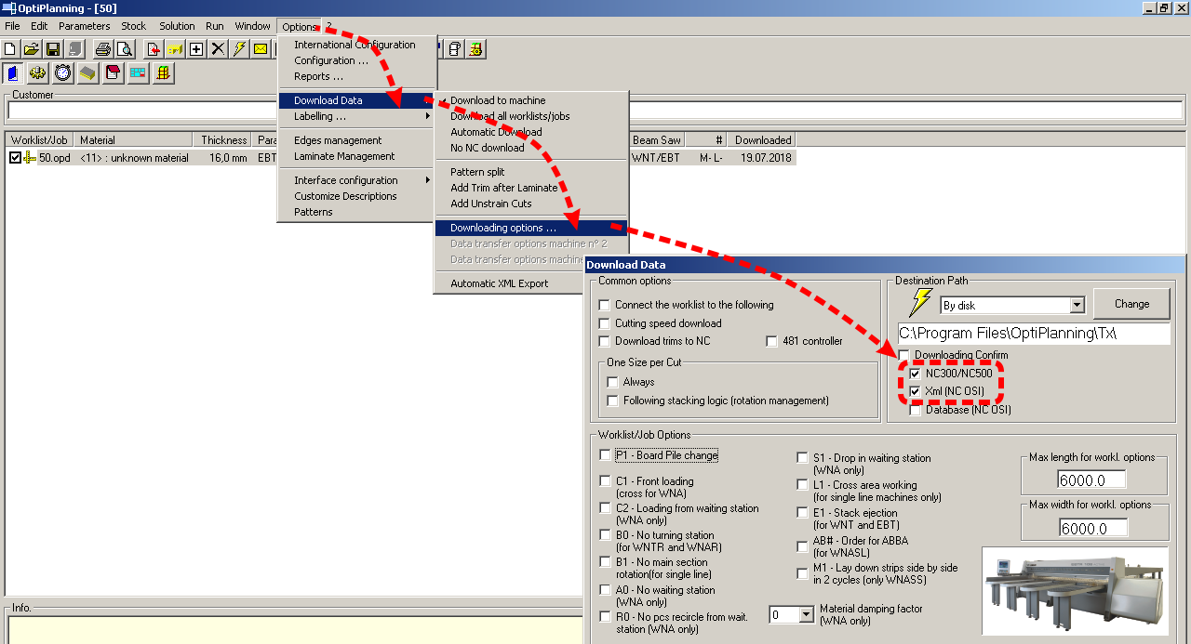Click the orange grid cutting pattern icon
The image size is (1191, 644).
(x=164, y=72)
